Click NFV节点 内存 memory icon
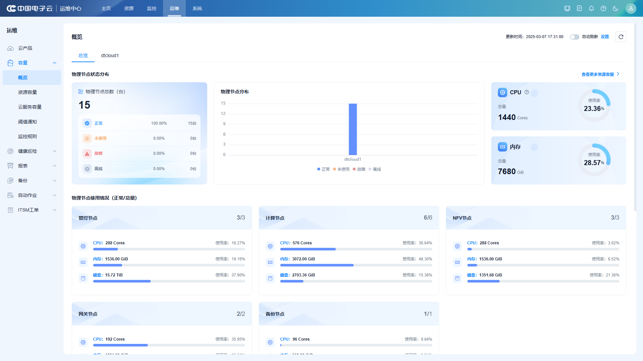643x361 pixels. [x=457, y=262]
